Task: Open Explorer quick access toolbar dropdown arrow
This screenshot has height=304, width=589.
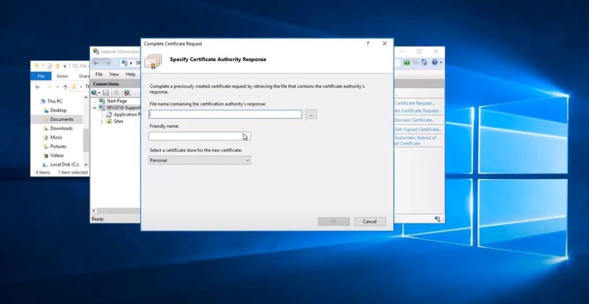Action: [64, 66]
